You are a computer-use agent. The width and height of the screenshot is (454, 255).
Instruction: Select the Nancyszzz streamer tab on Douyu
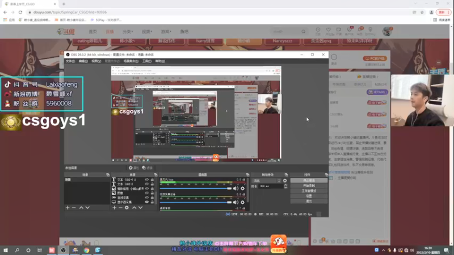(282, 41)
